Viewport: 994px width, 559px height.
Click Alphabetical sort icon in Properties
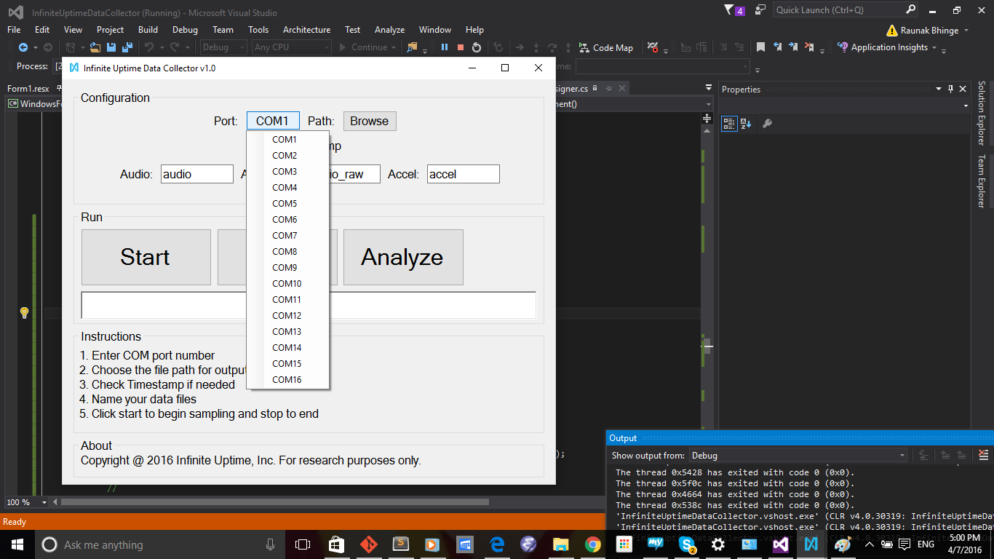(746, 124)
